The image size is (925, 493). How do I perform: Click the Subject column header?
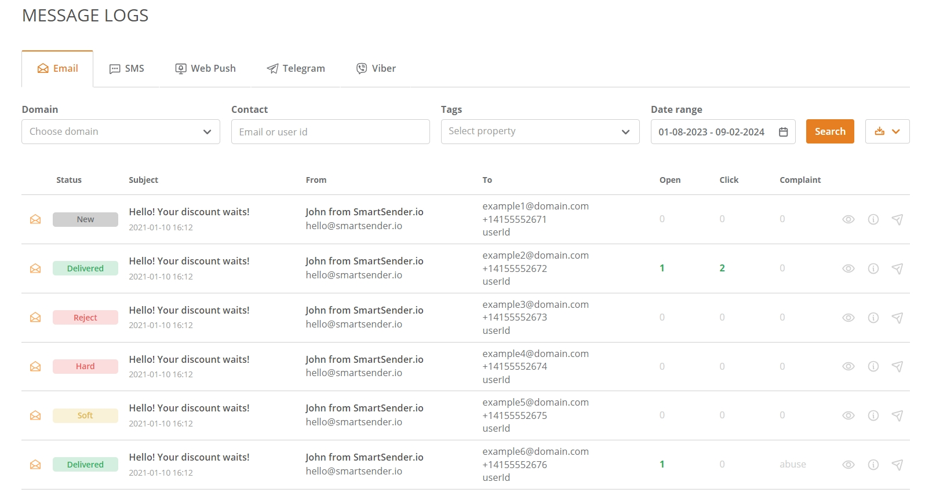click(143, 180)
